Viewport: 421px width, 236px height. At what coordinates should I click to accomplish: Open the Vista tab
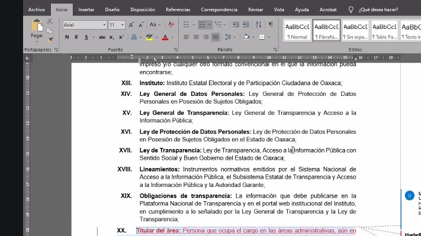(279, 9)
